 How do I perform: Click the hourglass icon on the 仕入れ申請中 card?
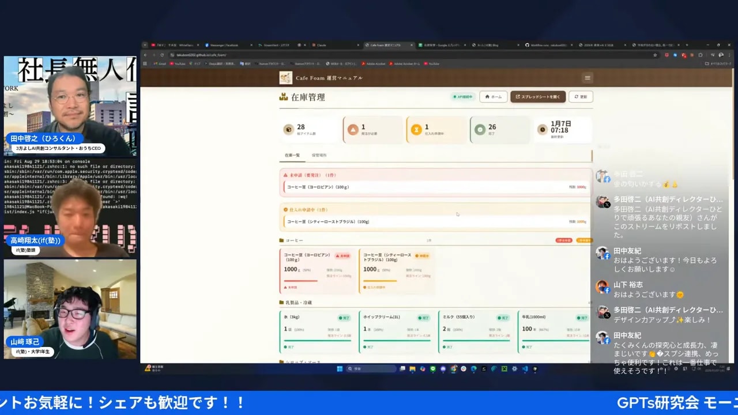(415, 130)
